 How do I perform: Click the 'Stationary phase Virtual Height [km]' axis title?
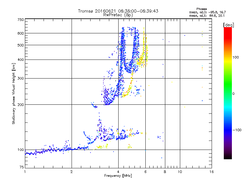point(14,93)
